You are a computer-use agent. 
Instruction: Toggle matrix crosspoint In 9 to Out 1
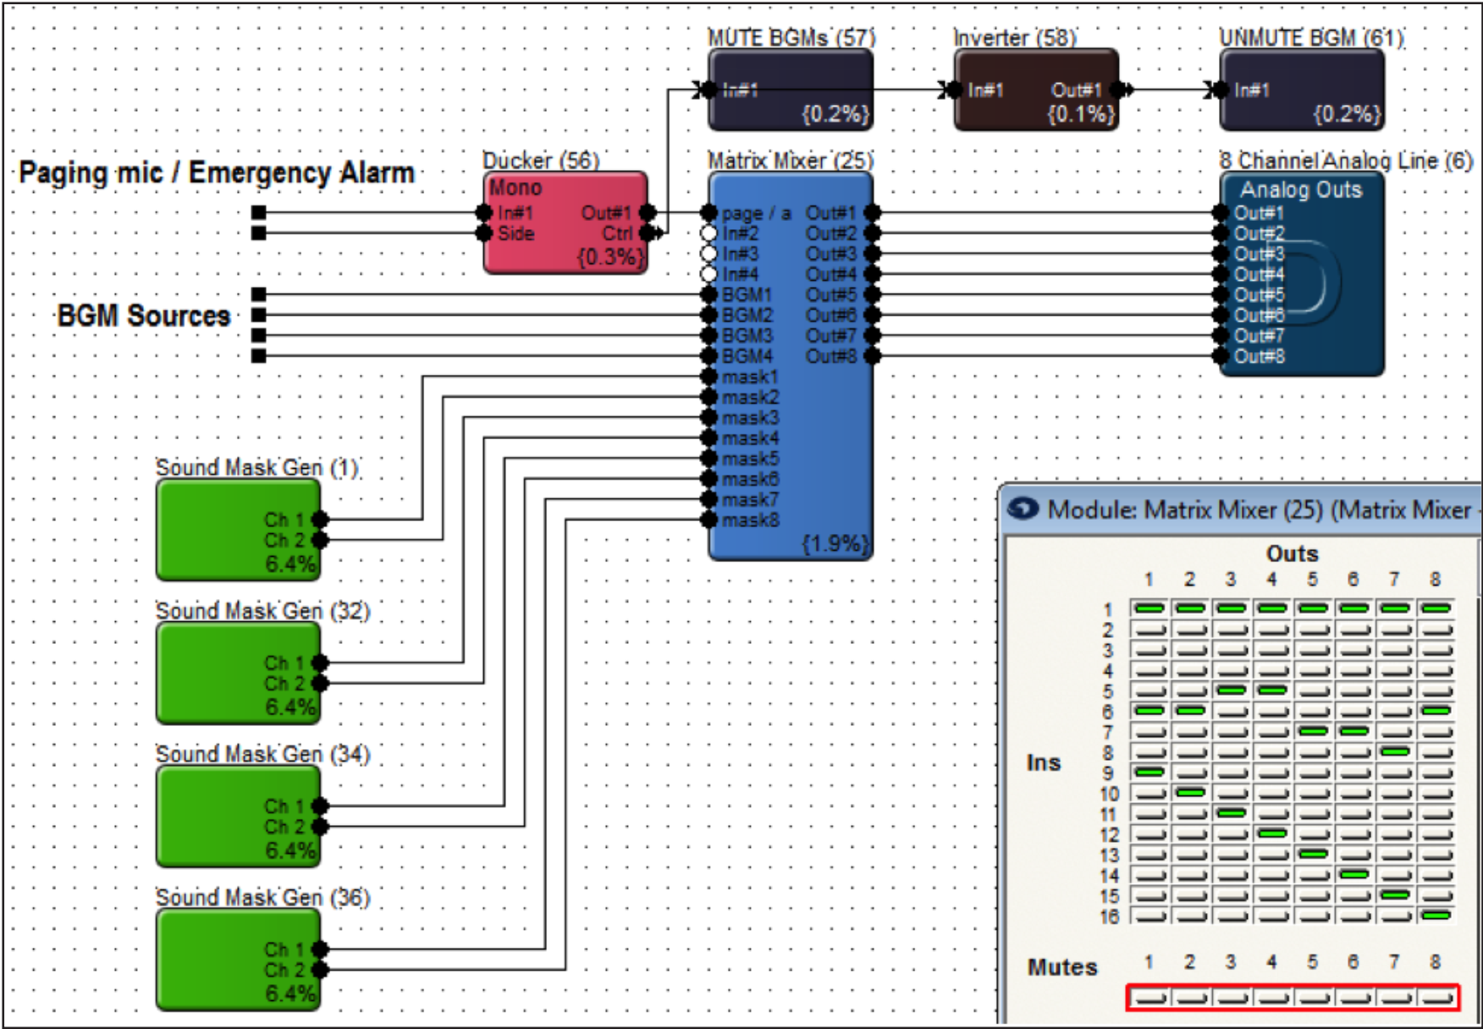1149,773
